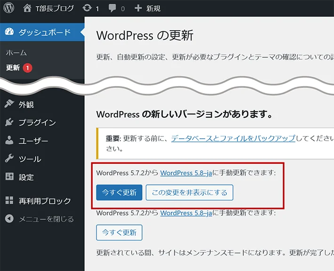Open the WordPress 5.8–ja link above the outlined button

click(186, 213)
